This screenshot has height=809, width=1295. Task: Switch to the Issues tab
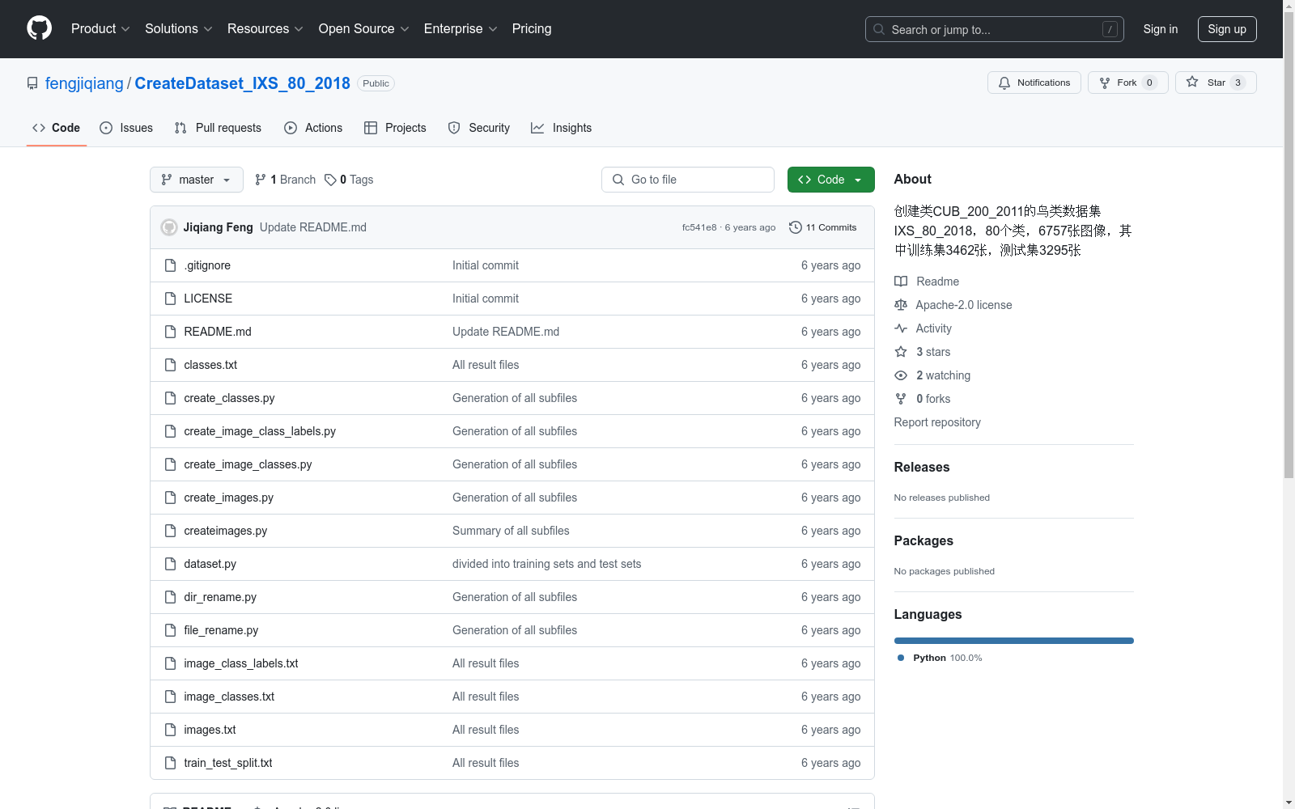(x=126, y=128)
